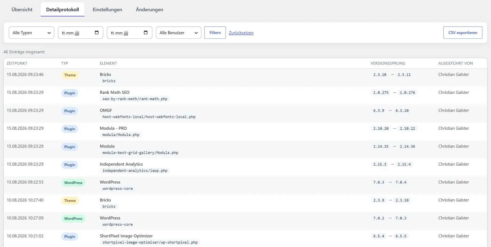Click version value 6.3.10
This screenshot has width=491, height=247.
[402, 110]
